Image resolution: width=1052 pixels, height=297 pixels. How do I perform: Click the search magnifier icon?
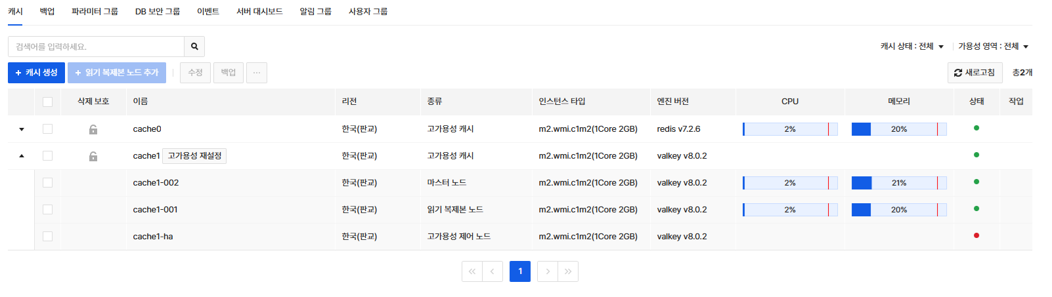tap(194, 47)
